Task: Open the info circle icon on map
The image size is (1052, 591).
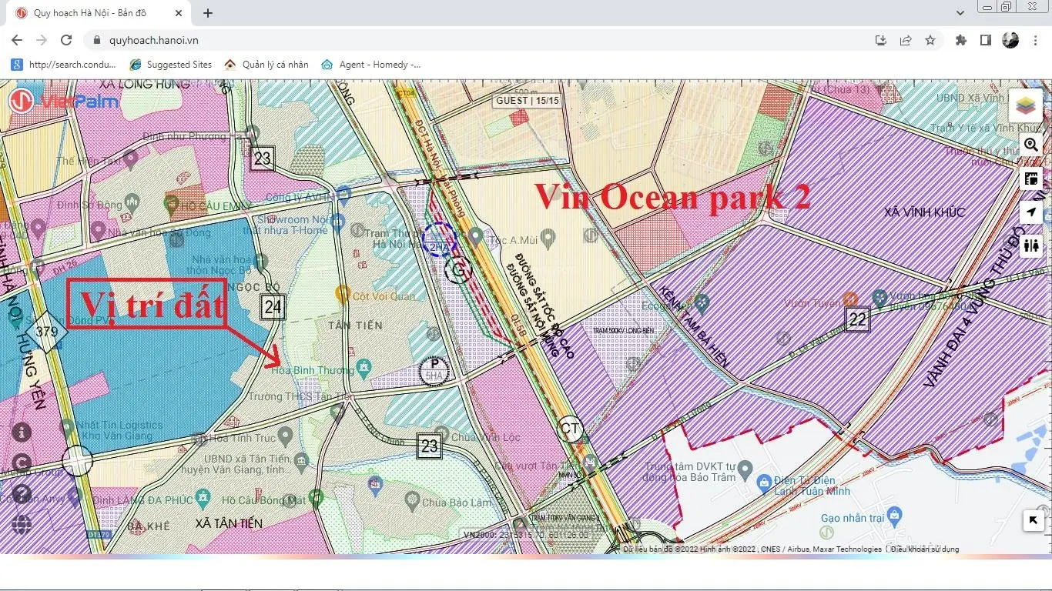Action: 22,432
